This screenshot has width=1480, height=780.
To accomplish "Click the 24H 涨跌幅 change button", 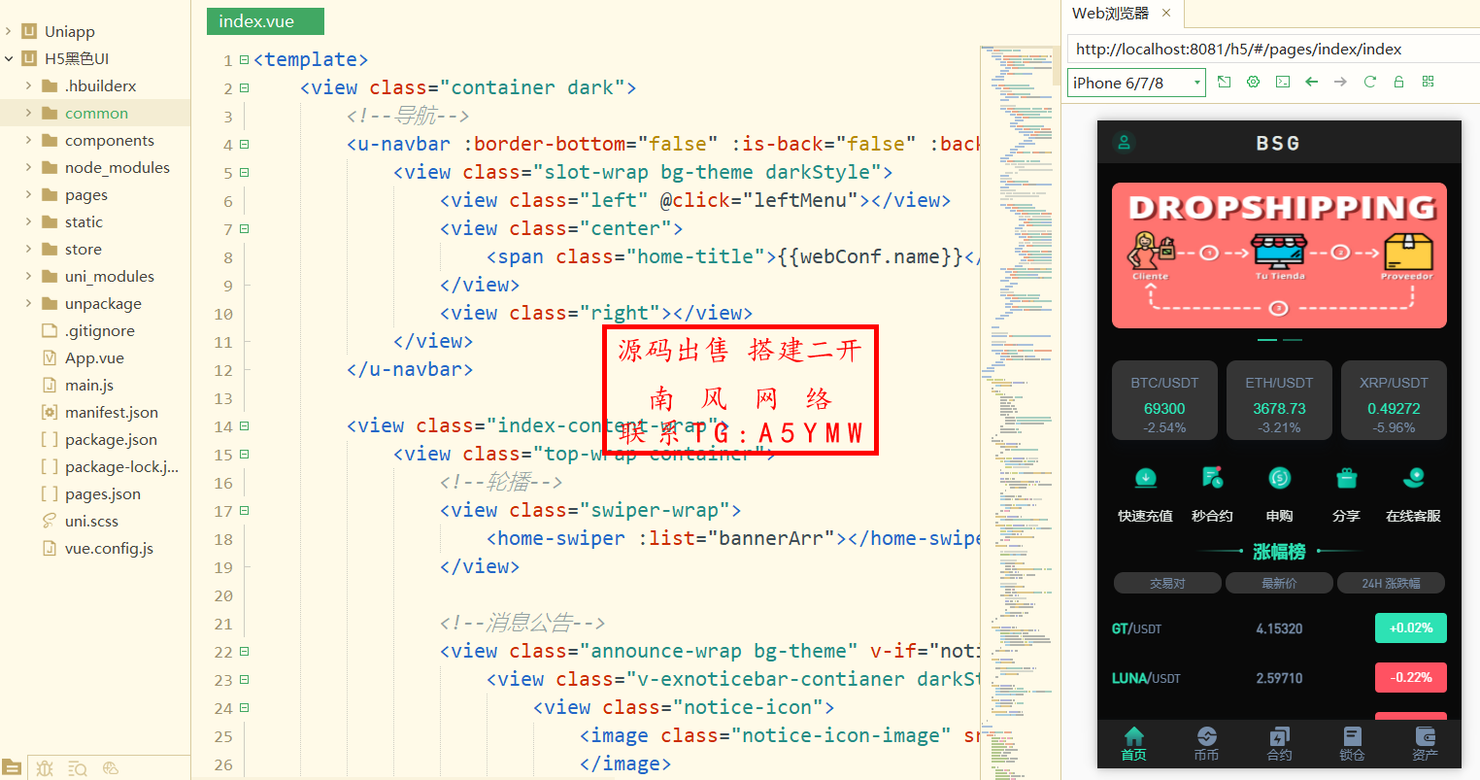I will pos(1391,583).
